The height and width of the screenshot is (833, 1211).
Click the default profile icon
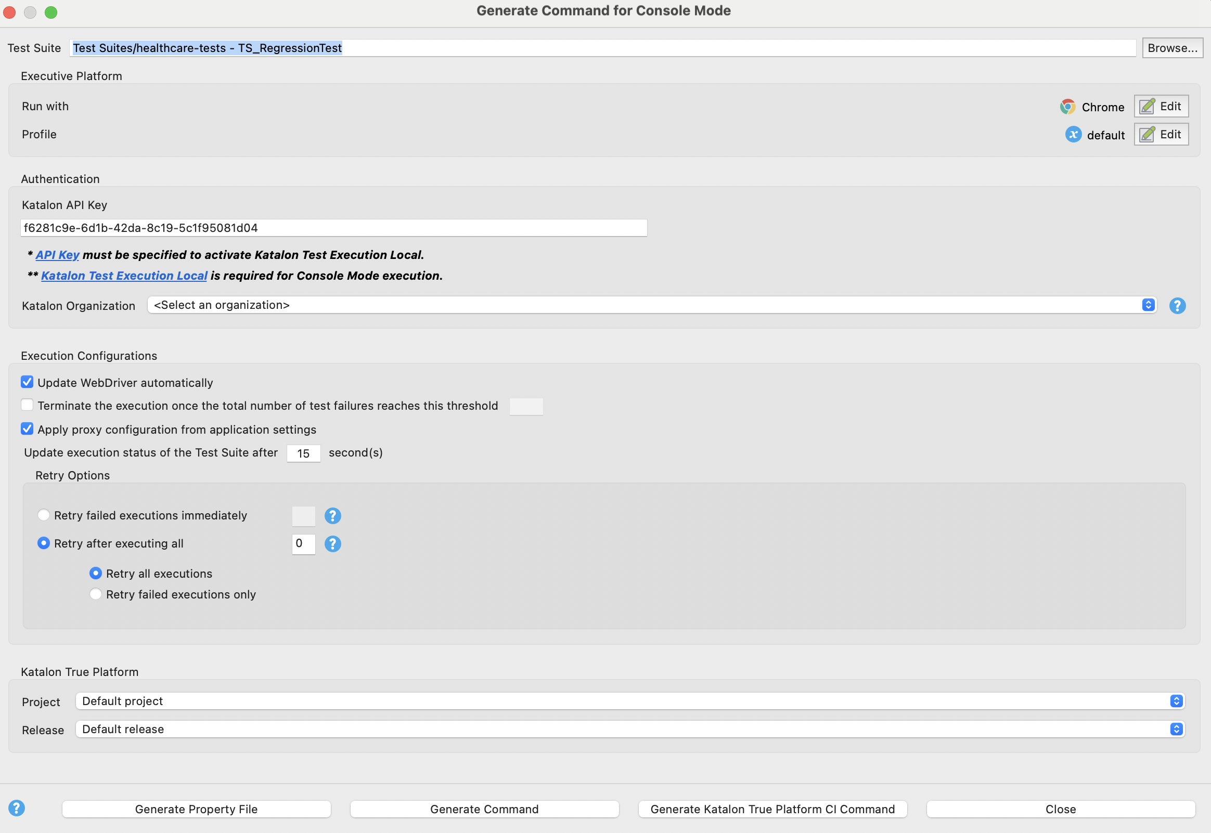(x=1073, y=135)
